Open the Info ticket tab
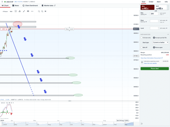Screen dimensions: 170x127 (166, 2)
